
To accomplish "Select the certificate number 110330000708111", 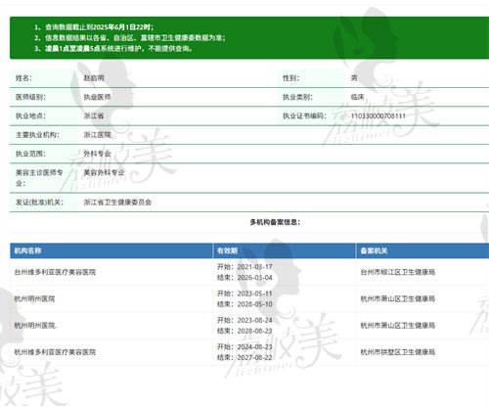I will (x=378, y=115).
